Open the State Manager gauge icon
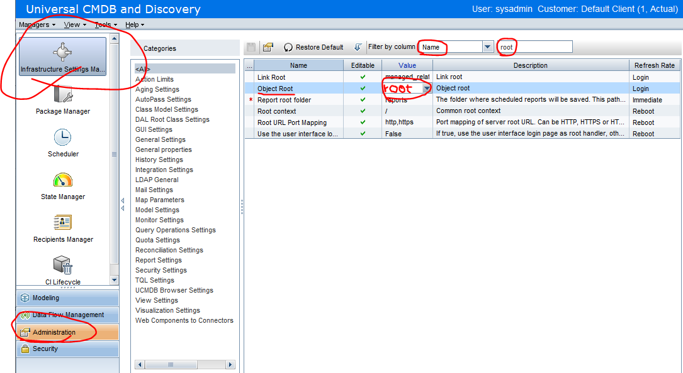The width and height of the screenshot is (683, 373). point(63,180)
